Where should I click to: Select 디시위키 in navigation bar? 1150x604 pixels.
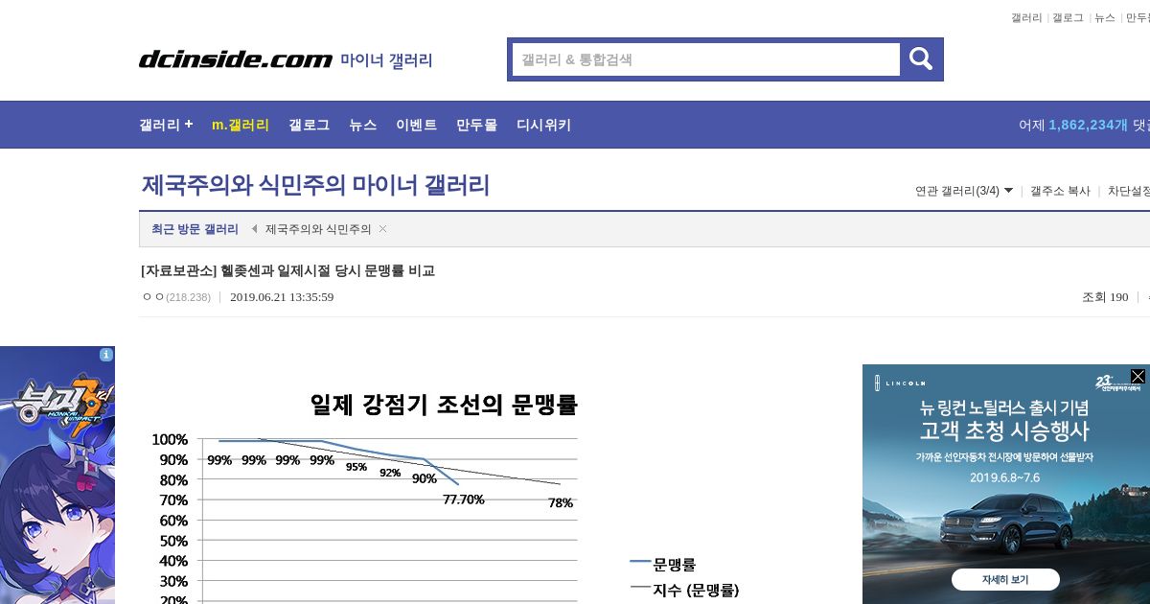coord(543,125)
